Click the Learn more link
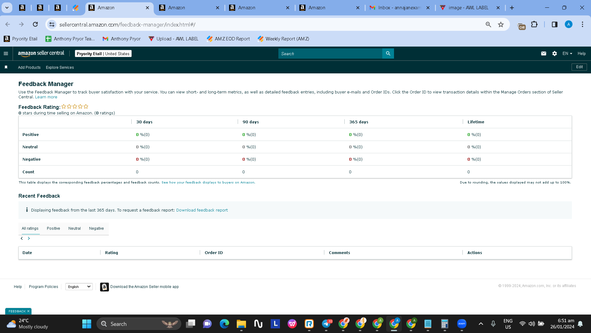This screenshot has width=591, height=333. click(46, 97)
